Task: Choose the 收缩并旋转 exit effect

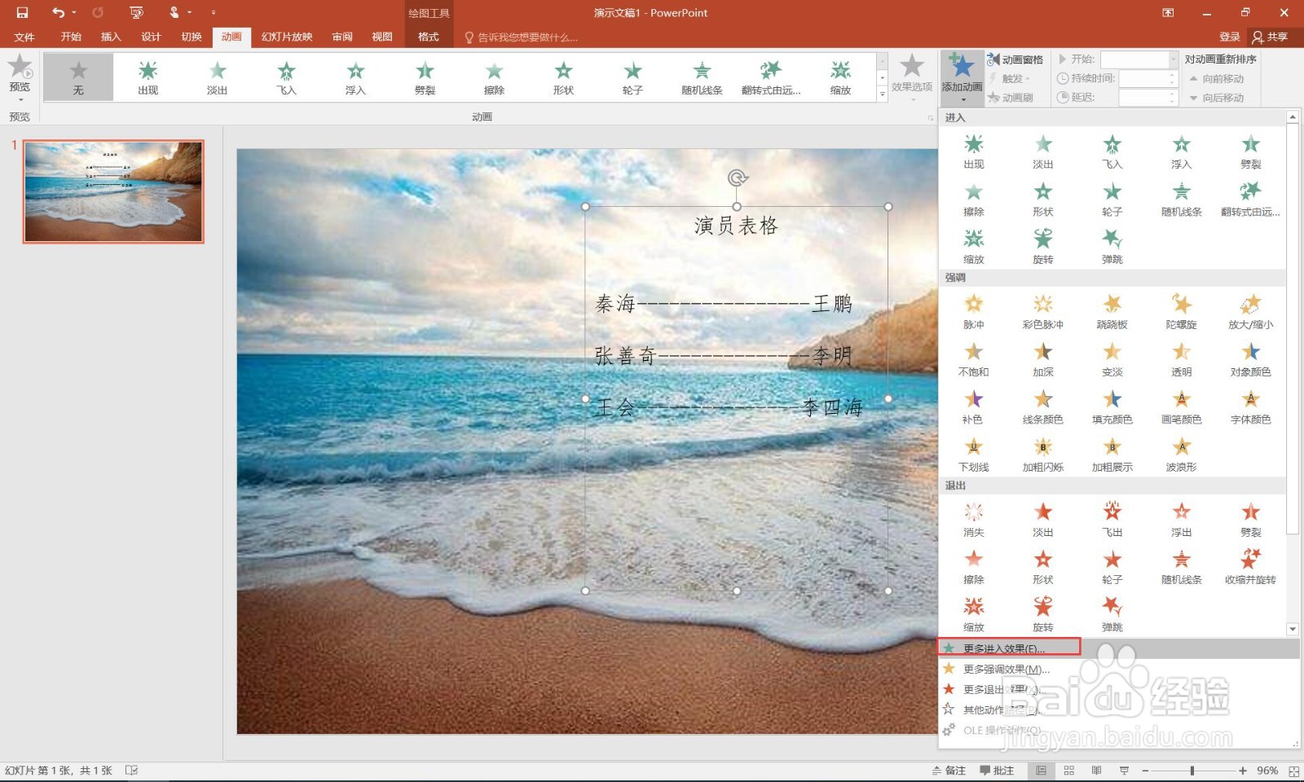Action: (x=1251, y=567)
